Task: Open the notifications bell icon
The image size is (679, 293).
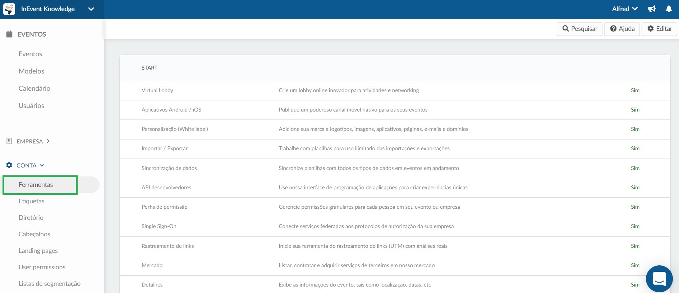Action: (x=669, y=9)
